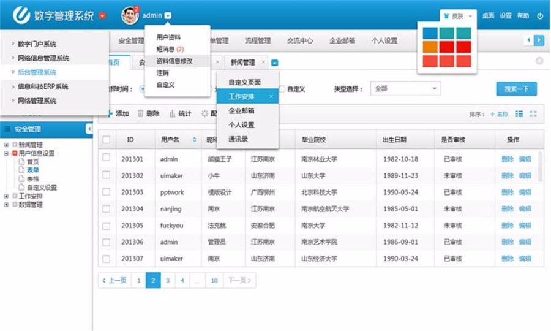Select the 自定义 time radio button
The width and height of the screenshot is (551, 331).
point(282,89)
